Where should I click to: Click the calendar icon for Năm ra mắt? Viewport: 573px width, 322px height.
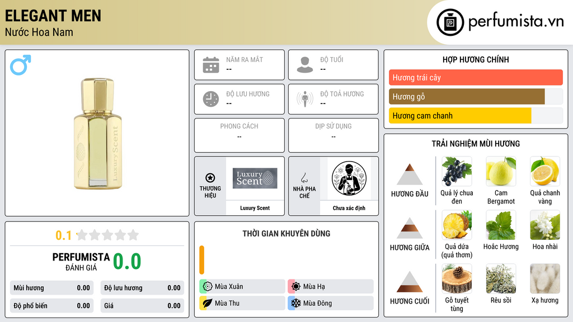(x=211, y=65)
